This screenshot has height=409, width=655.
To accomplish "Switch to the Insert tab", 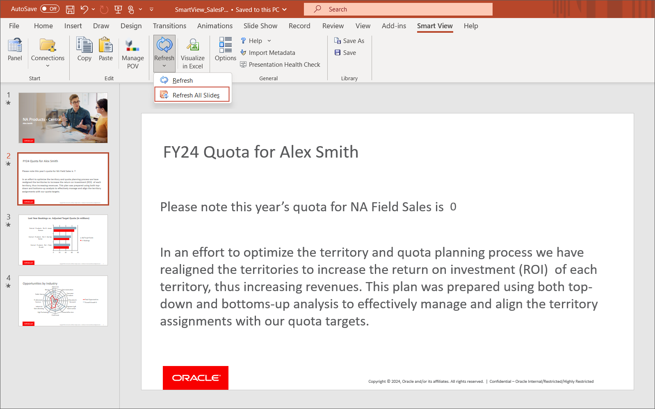I will pyautogui.click(x=73, y=26).
